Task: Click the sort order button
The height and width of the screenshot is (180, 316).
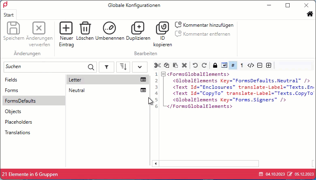Action: pos(123,67)
